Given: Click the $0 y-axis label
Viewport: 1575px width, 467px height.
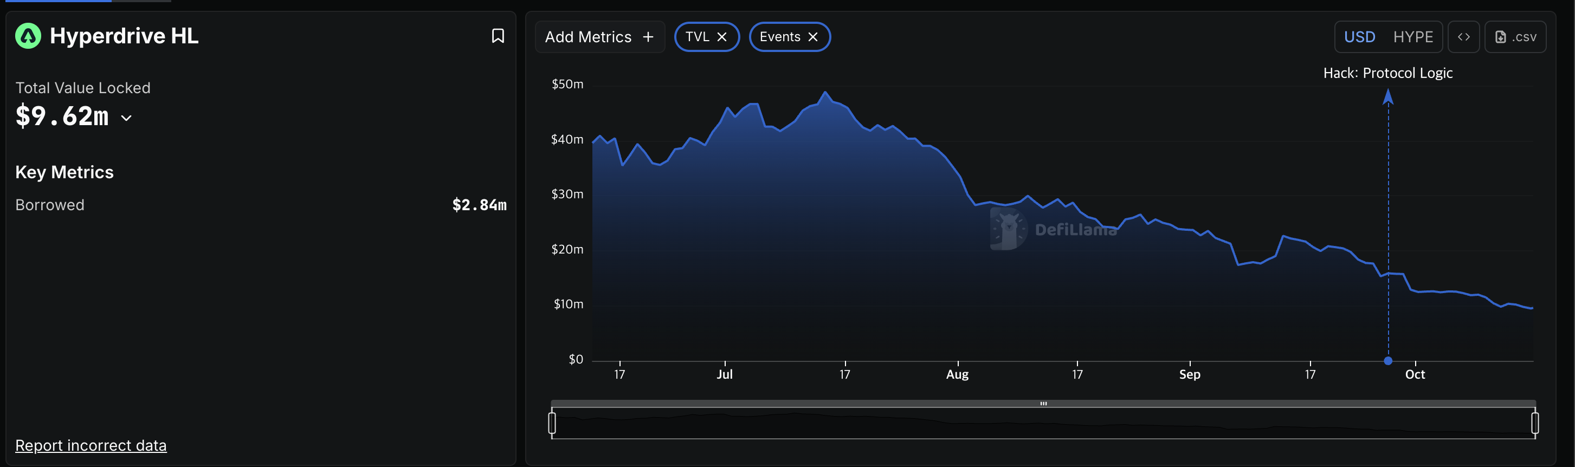Looking at the screenshot, I should pos(576,359).
